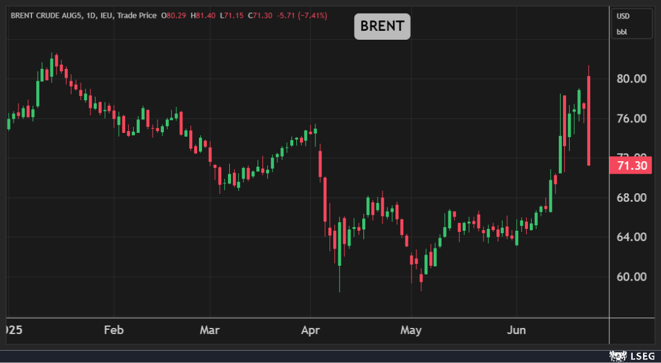The height and width of the screenshot is (363, 661).
Task: Select the Apr marker on time axis
Action: (x=310, y=330)
